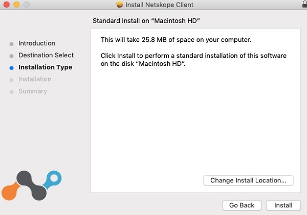Select the Destination Select step
Image resolution: width=307 pixels, height=215 pixels.
[x=46, y=55]
